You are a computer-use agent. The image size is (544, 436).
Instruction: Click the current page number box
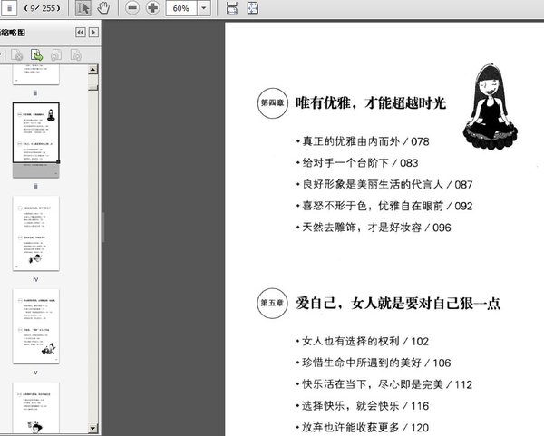pos(9,8)
